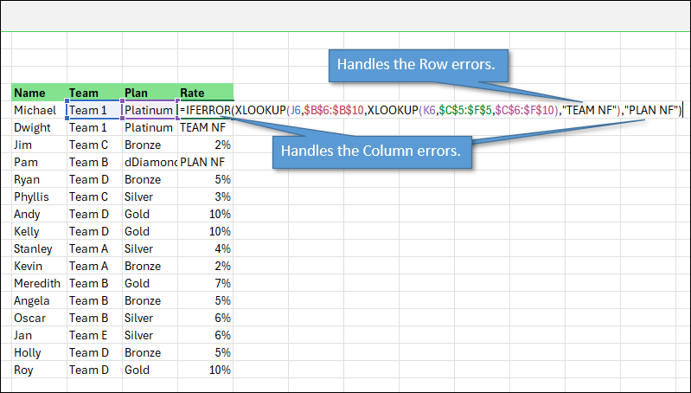Select the 'Handles the Row errors.' callout
The image size is (691, 393).
pyautogui.click(x=420, y=66)
